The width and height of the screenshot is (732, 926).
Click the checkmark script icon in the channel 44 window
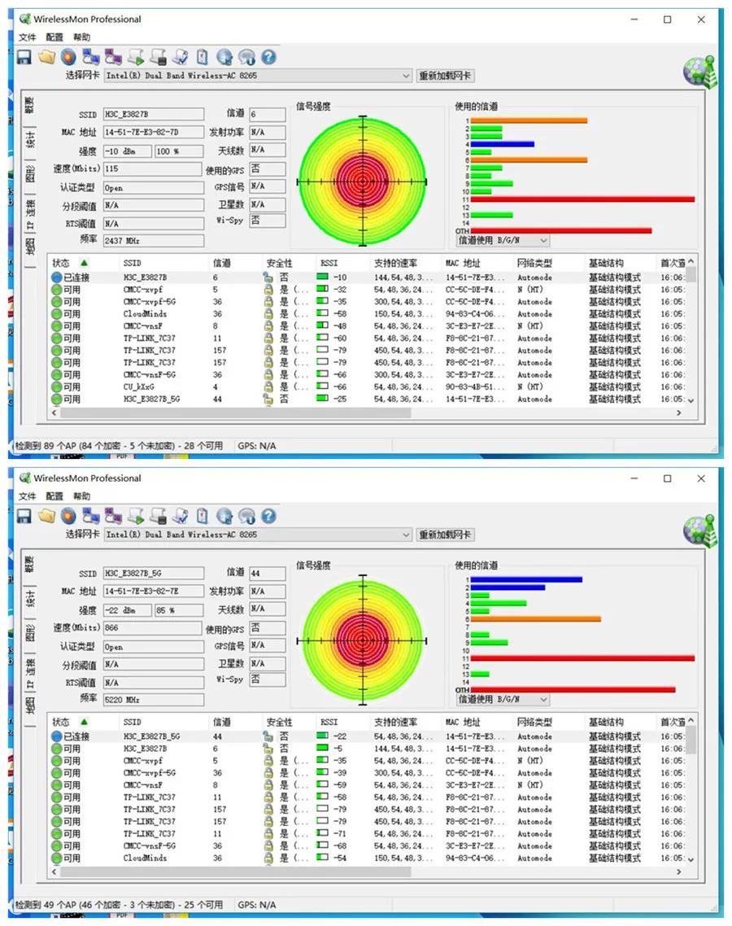tap(180, 516)
